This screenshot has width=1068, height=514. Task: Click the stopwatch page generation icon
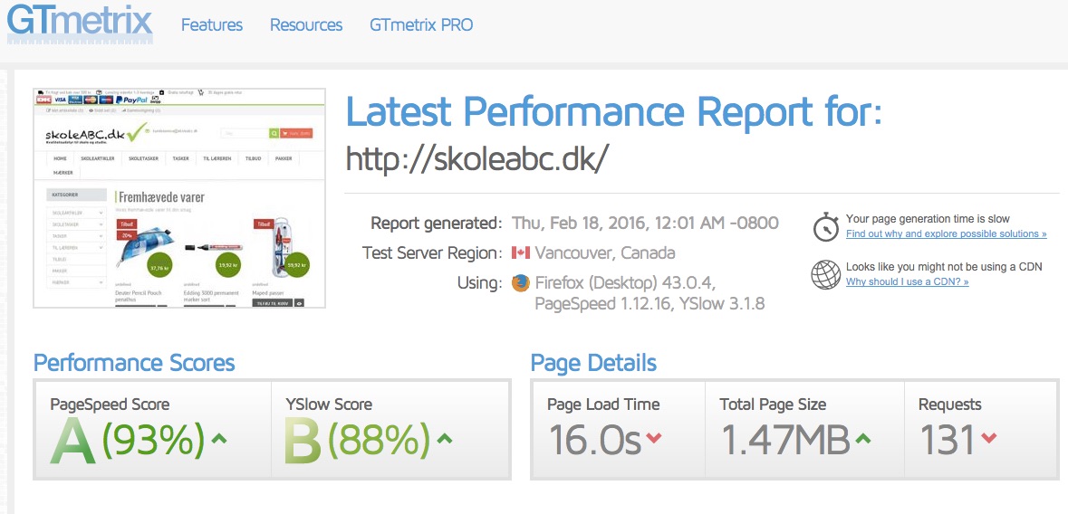click(x=825, y=227)
